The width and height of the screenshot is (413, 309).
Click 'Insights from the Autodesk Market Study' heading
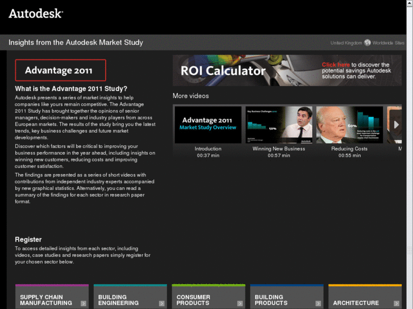(x=76, y=43)
